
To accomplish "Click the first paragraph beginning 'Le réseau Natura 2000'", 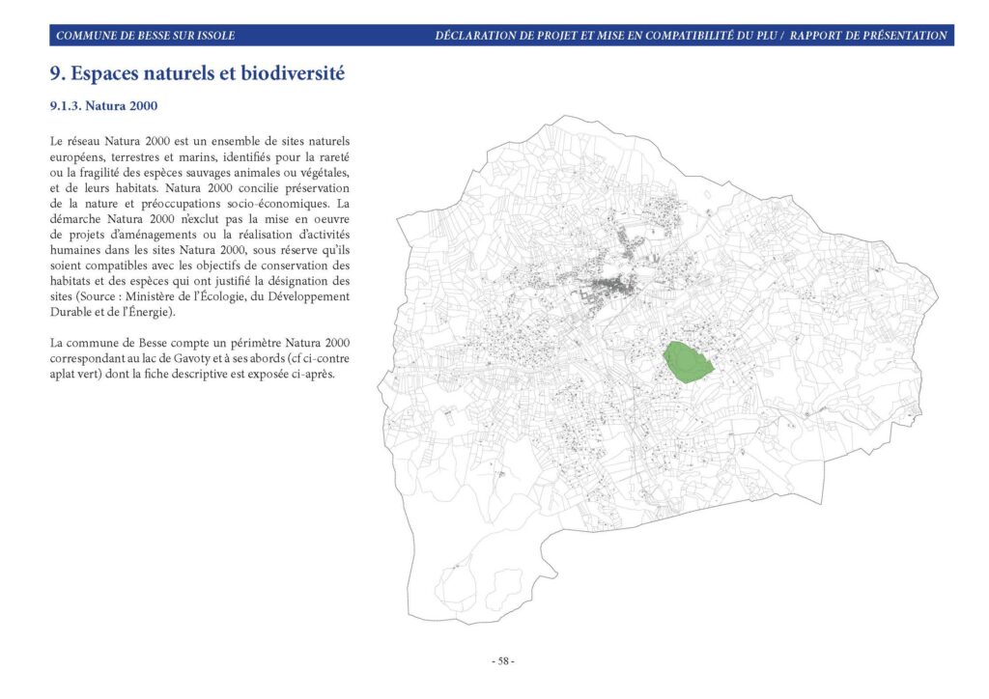I will point(199,226).
